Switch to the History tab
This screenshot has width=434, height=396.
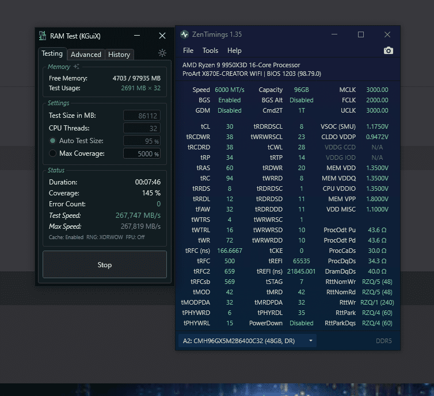click(x=119, y=55)
